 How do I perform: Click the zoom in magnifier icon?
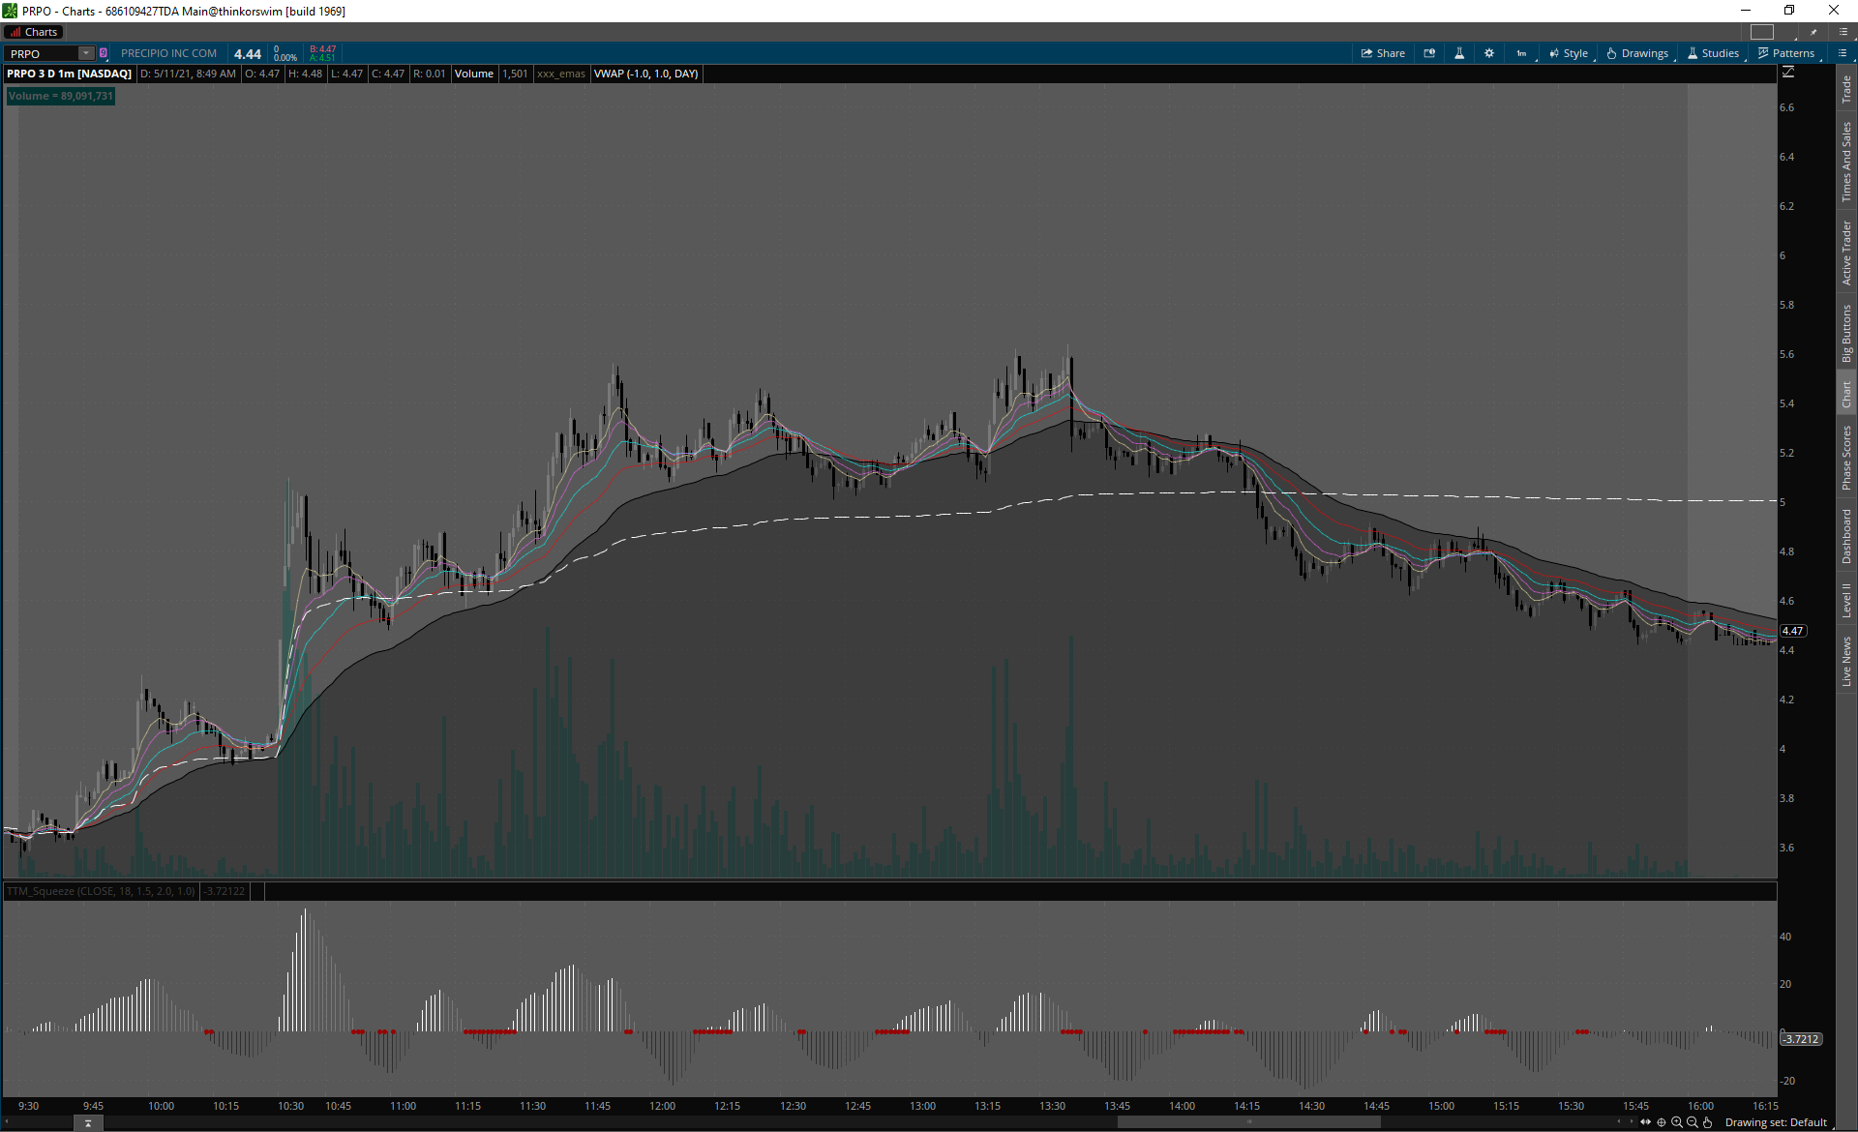point(1677,1122)
